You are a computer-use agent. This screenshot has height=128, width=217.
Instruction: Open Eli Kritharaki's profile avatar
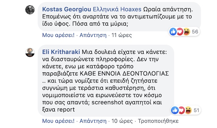click(x=30, y=52)
